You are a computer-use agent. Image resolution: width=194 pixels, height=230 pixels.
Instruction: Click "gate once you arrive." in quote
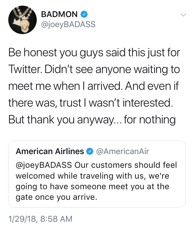coord(56,197)
